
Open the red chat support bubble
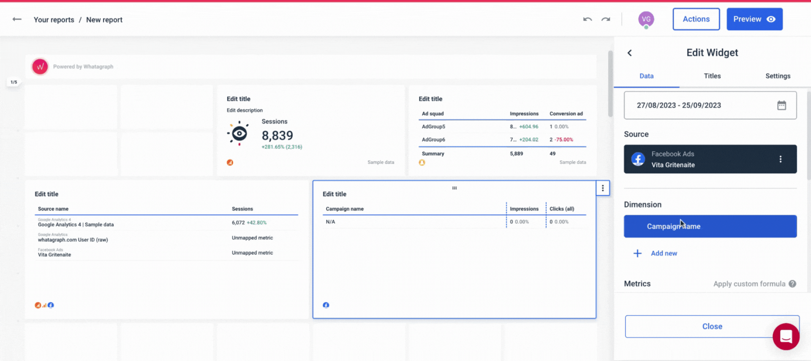(x=786, y=337)
